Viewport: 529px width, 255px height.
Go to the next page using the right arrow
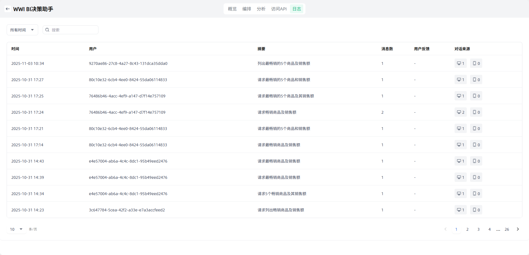point(518,229)
